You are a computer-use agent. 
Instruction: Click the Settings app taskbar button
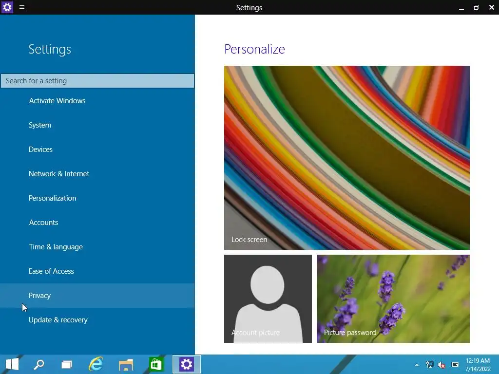(x=187, y=364)
